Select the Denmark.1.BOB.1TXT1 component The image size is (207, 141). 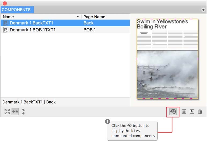[32, 30]
